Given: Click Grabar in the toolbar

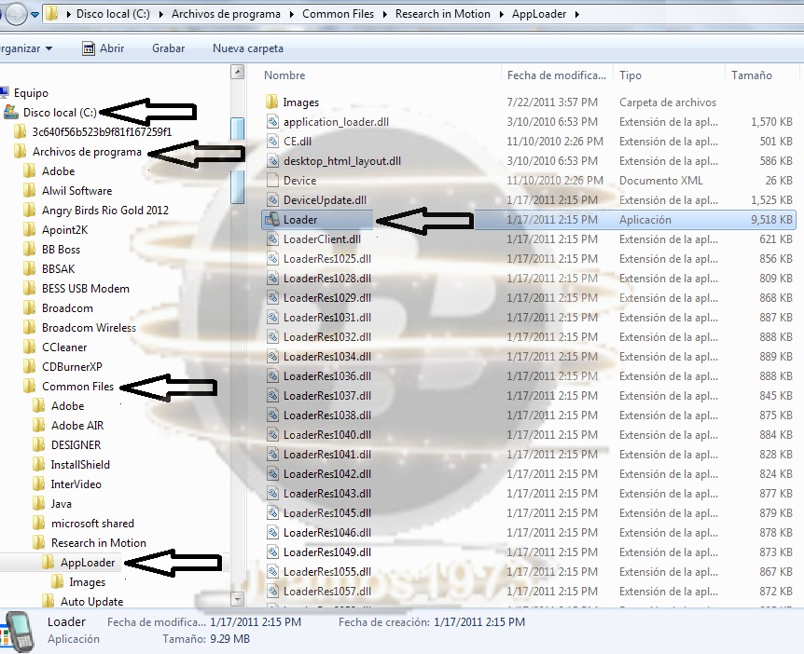Looking at the screenshot, I should click(168, 48).
